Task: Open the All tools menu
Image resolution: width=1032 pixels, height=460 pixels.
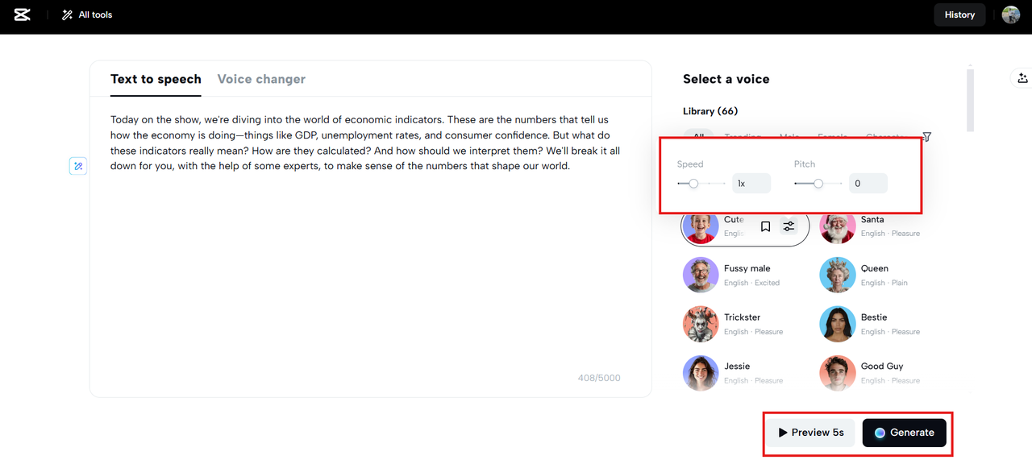Action: pyautogui.click(x=87, y=15)
